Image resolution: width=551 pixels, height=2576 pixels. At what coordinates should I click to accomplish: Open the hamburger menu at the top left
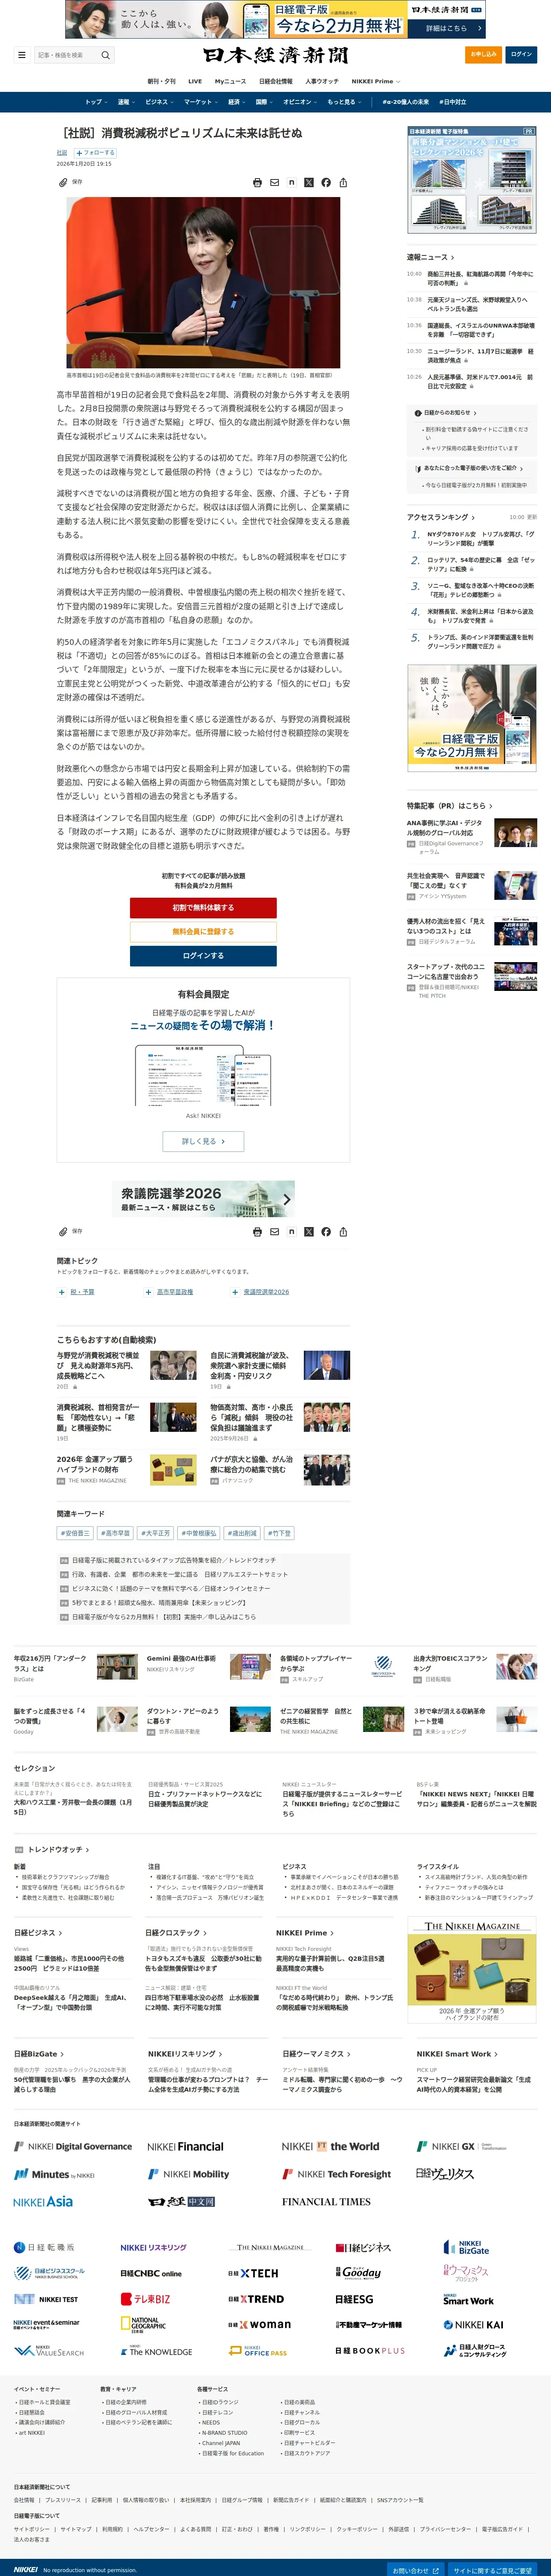tap(21, 55)
